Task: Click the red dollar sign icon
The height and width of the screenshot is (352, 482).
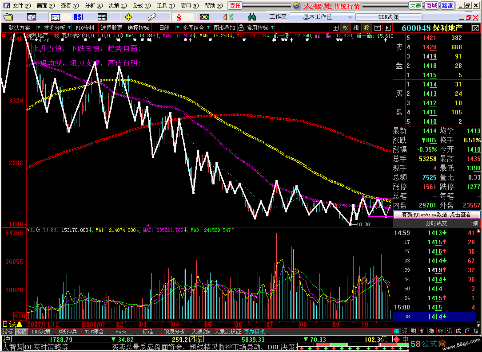Action: tap(179, 17)
